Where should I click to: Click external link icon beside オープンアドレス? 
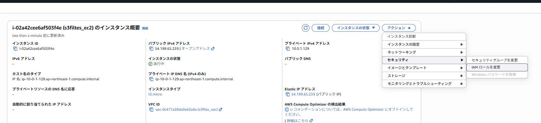[x=213, y=49]
